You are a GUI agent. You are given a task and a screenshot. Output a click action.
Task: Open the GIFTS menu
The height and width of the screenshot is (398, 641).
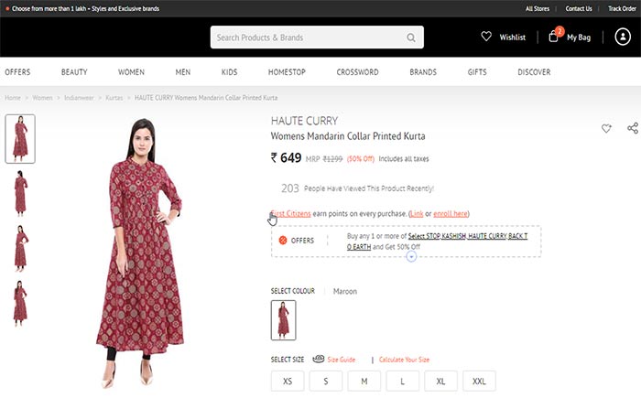click(x=477, y=72)
